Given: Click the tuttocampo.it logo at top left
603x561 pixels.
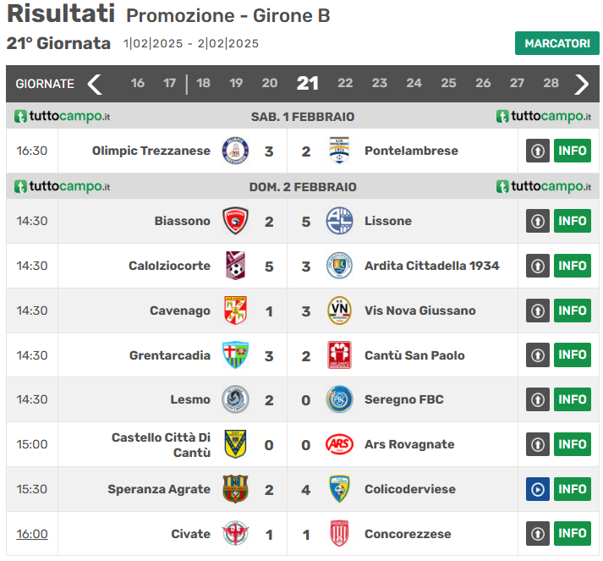Looking at the screenshot, I should coord(62,116).
